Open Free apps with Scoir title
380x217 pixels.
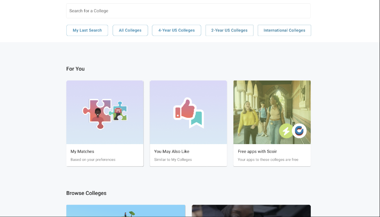point(257,151)
